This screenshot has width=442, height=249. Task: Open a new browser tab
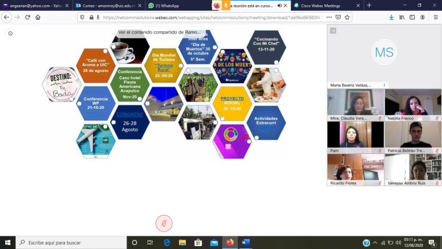pos(369,5)
